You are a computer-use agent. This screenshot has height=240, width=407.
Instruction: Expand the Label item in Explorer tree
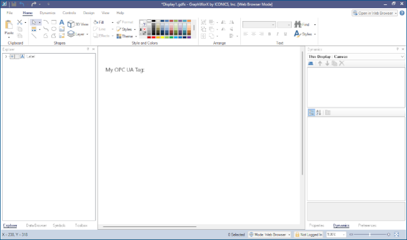point(5,56)
